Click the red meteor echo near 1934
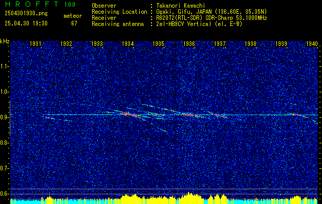Viewport: 322px width, 204px height. pos(130,114)
